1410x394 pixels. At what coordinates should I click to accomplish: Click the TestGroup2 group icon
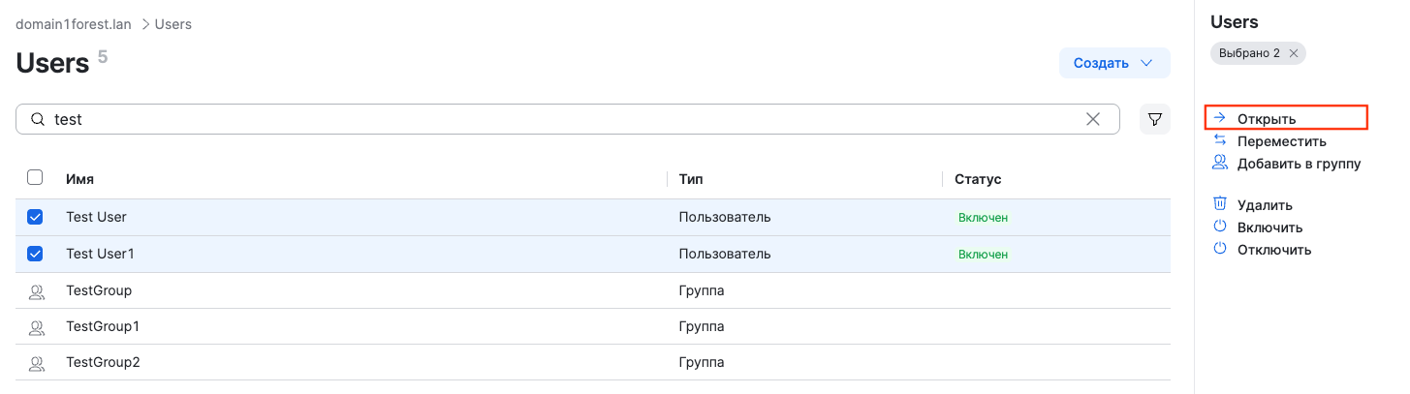pos(36,364)
